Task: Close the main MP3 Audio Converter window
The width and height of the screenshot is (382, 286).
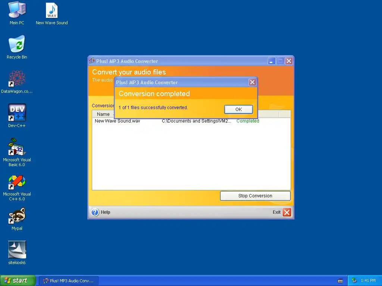Action: 289,61
